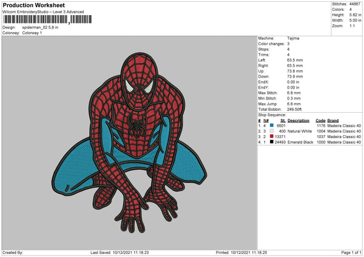The height and width of the screenshot is (257, 364).
Task: Click the design name spiderman_02 5,8 in
Action: 40,27
